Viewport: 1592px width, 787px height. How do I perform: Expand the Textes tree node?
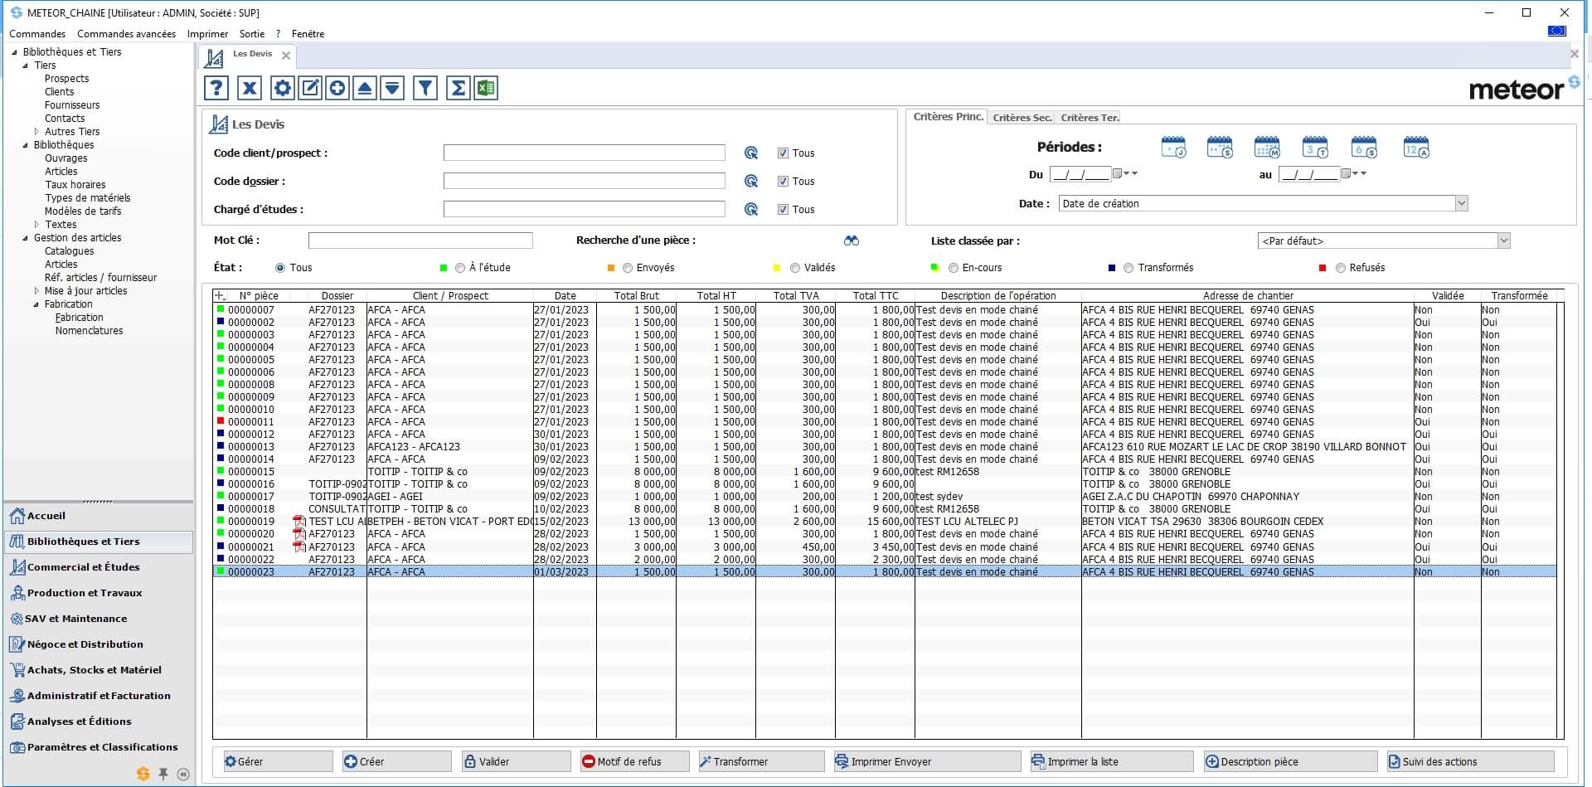[36, 225]
